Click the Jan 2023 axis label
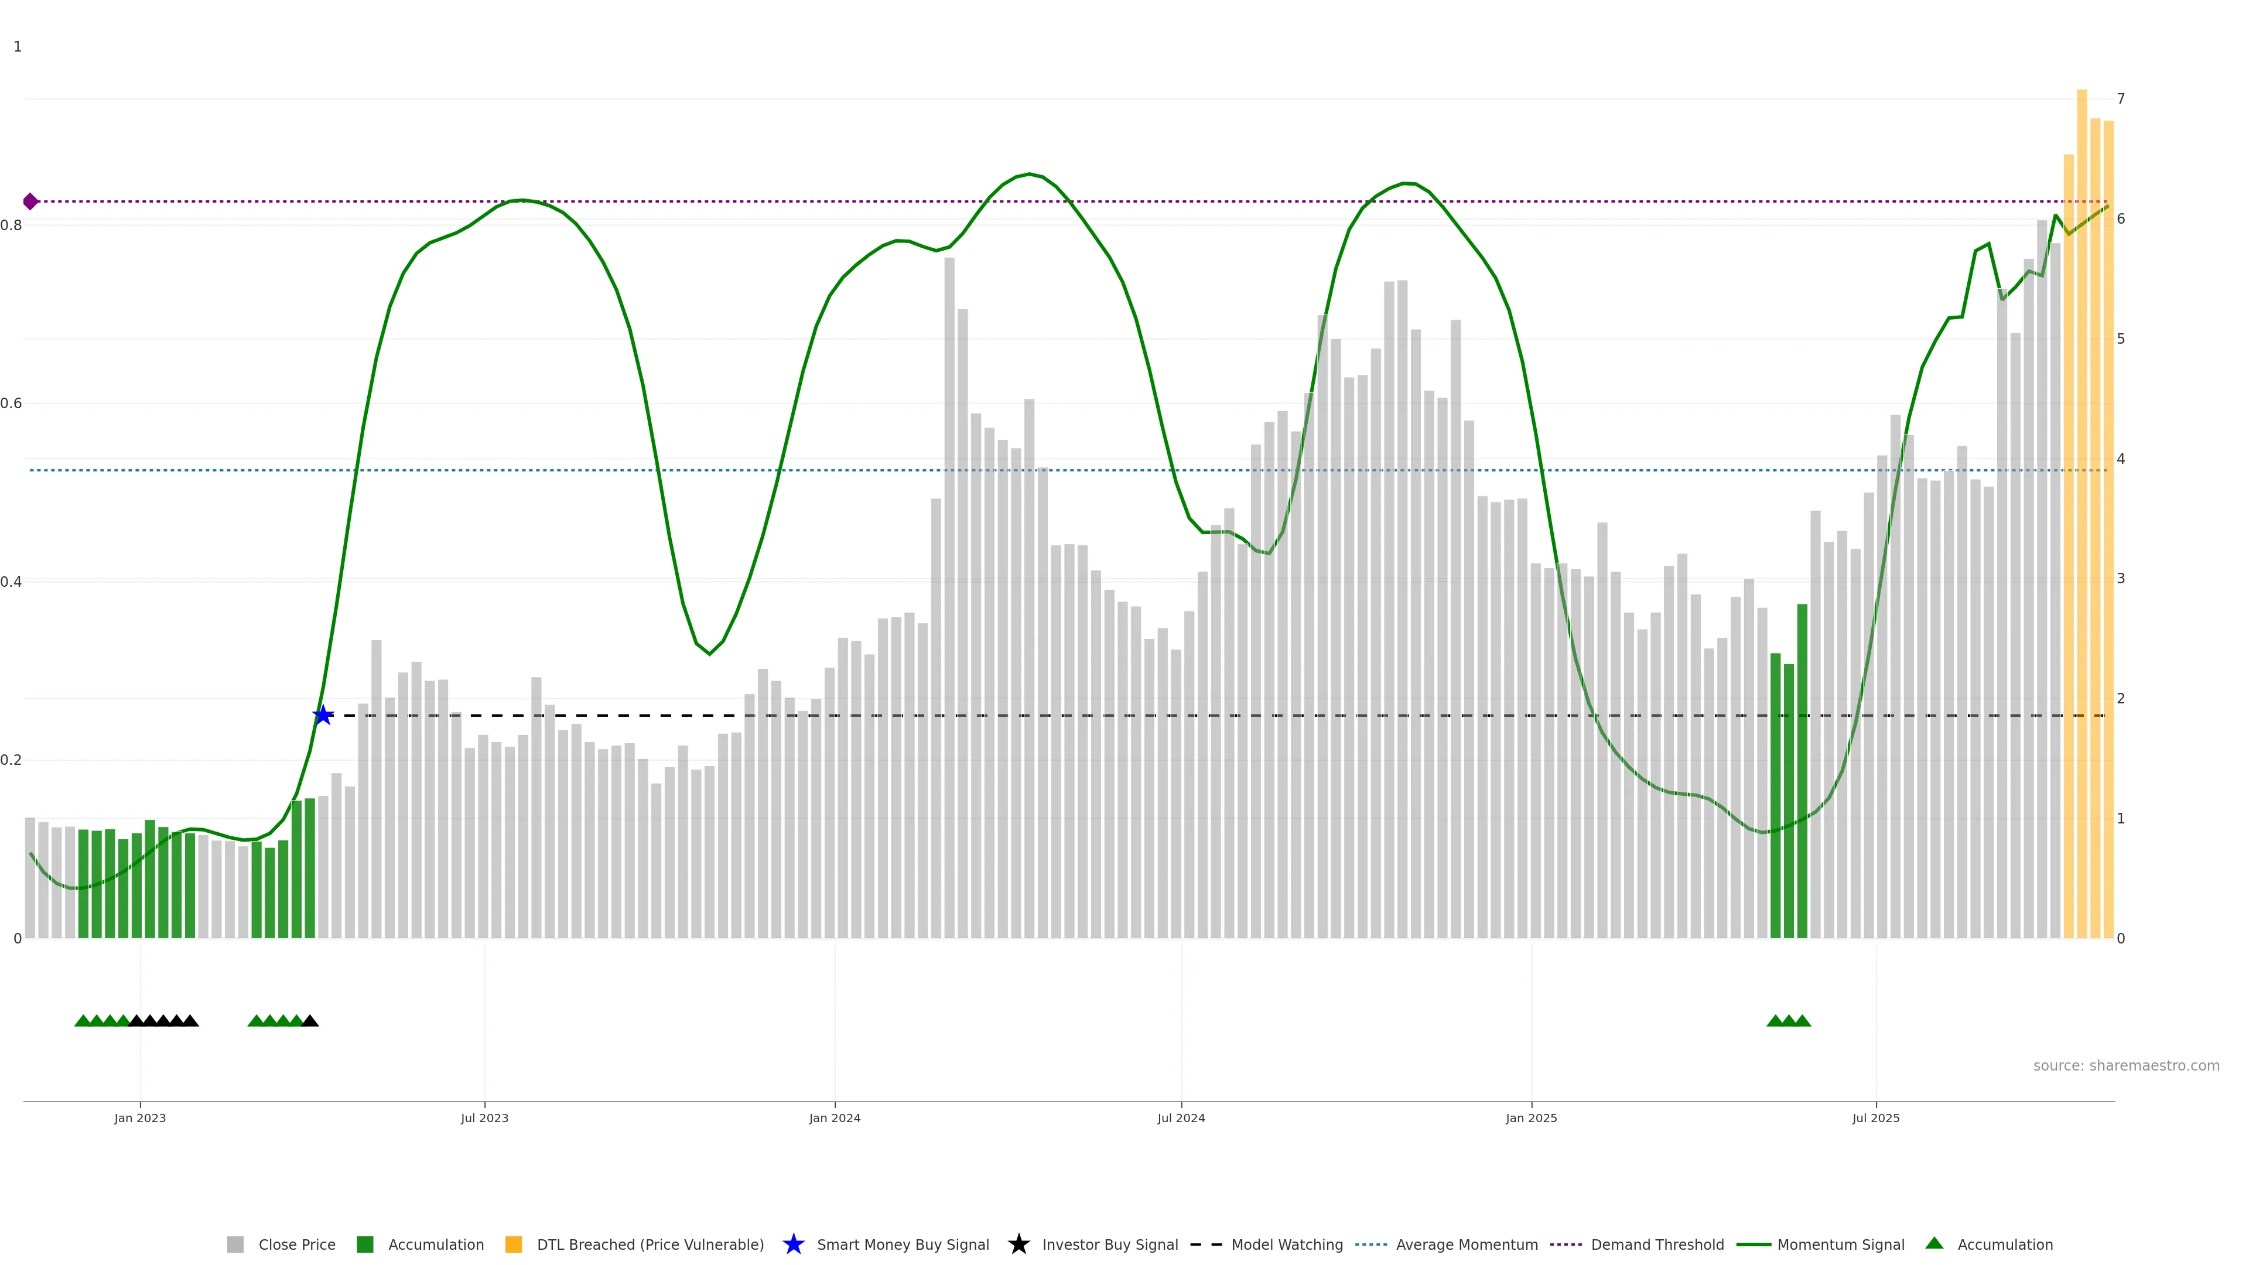The height and width of the screenshot is (1265, 2249). pos(140,1117)
